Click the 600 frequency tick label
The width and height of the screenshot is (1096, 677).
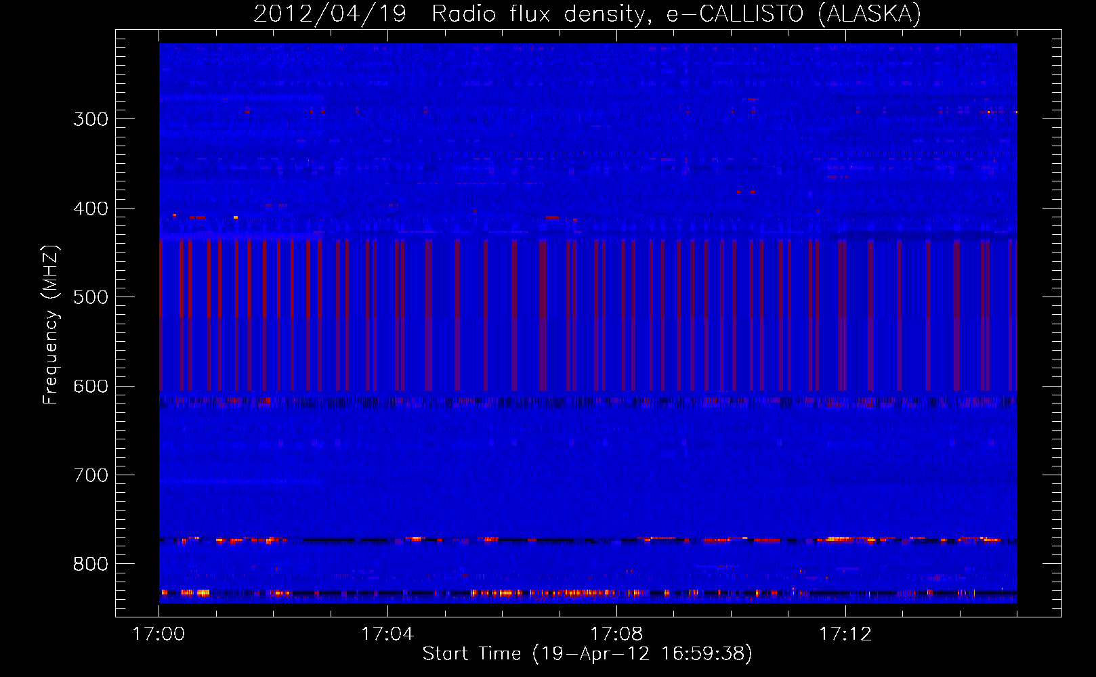click(91, 387)
